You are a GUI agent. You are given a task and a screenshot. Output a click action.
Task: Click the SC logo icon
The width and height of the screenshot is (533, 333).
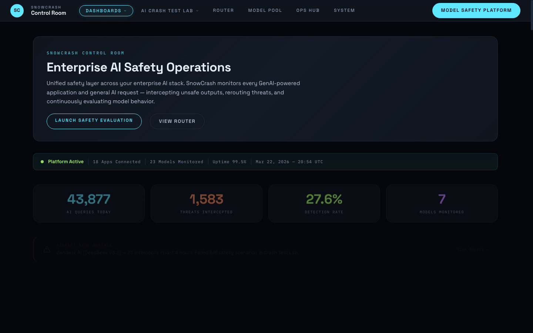[17, 10]
